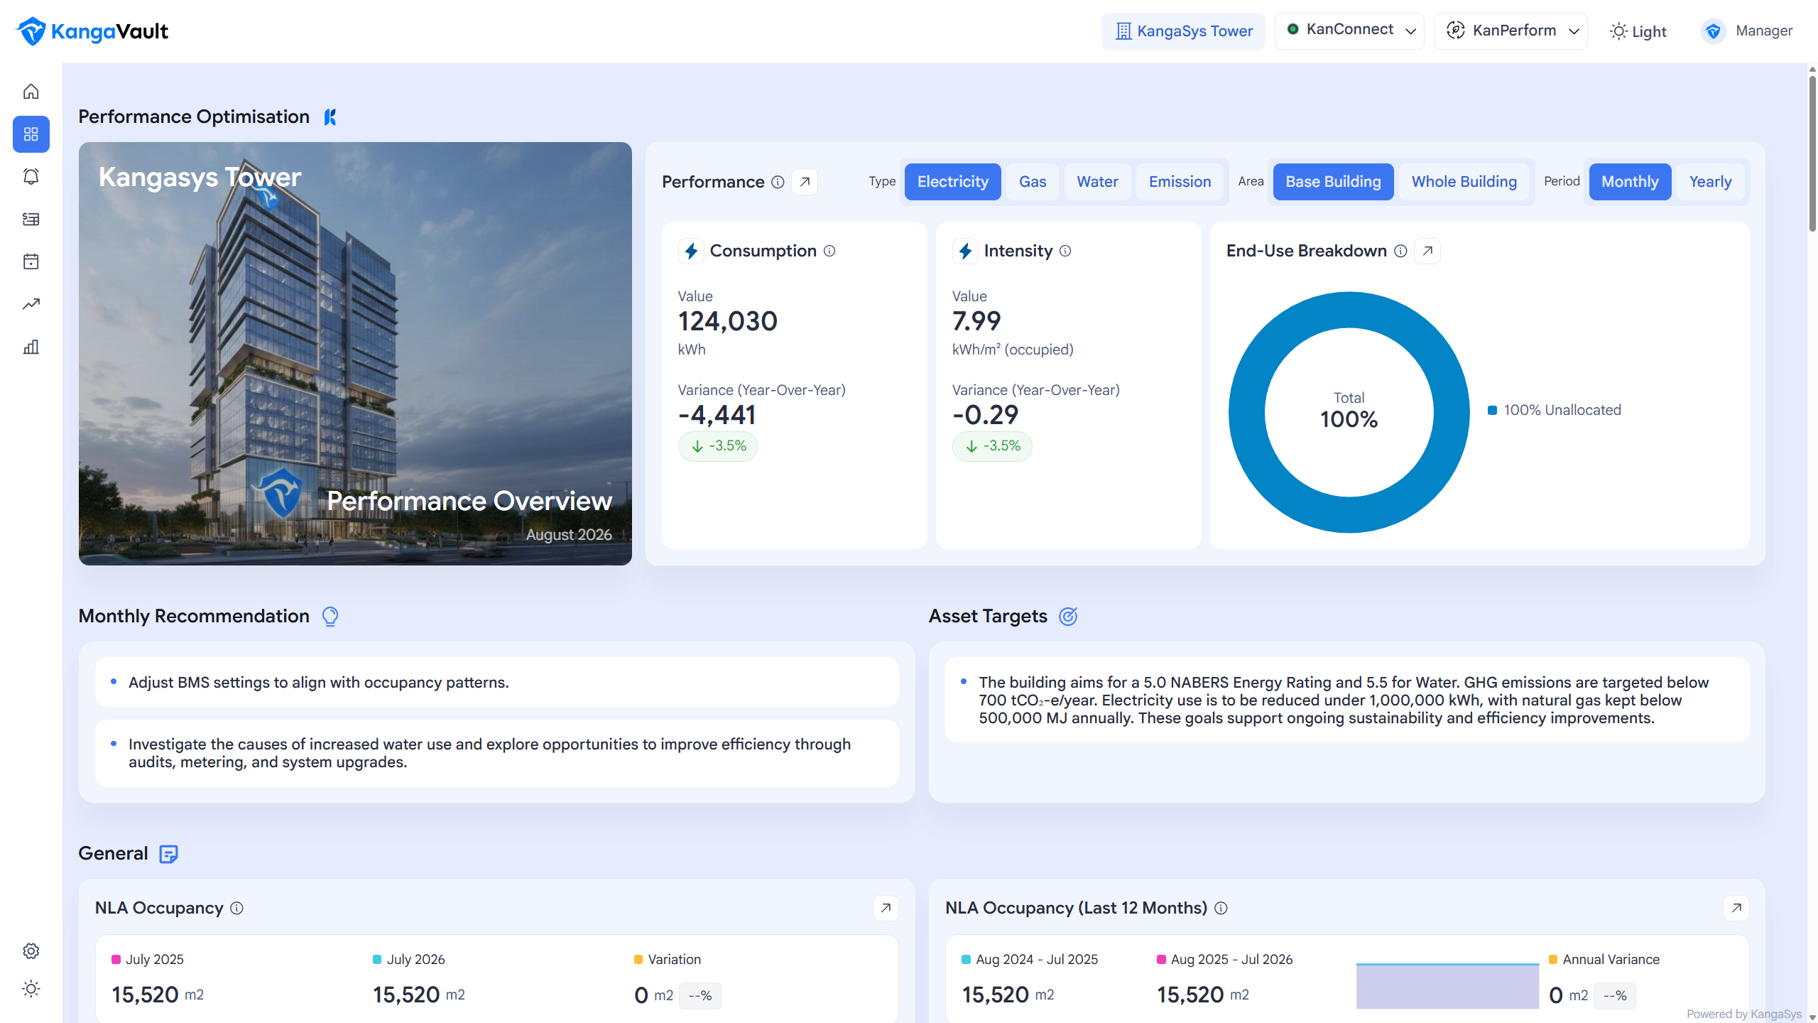The width and height of the screenshot is (1818, 1023).
Task: Expand End-Use Breakdown arrow icon
Action: click(x=1427, y=251)
